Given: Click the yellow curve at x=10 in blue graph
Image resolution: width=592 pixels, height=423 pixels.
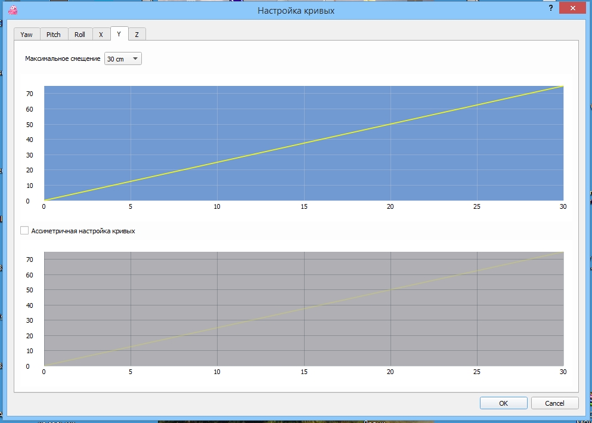Looking at the screenshot, I should [x=217, y=162].
